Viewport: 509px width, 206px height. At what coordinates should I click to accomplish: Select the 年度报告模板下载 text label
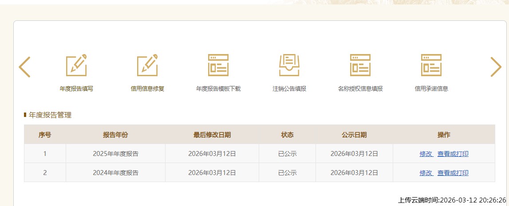pyautogui.click(x=218, y=89)
